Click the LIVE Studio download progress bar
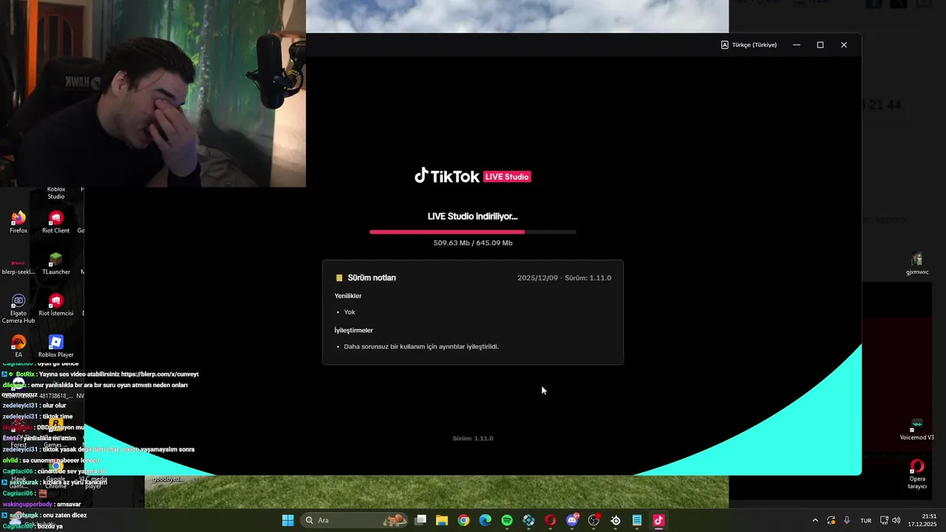This screenshot has width=946, height=532. point(473,232)
